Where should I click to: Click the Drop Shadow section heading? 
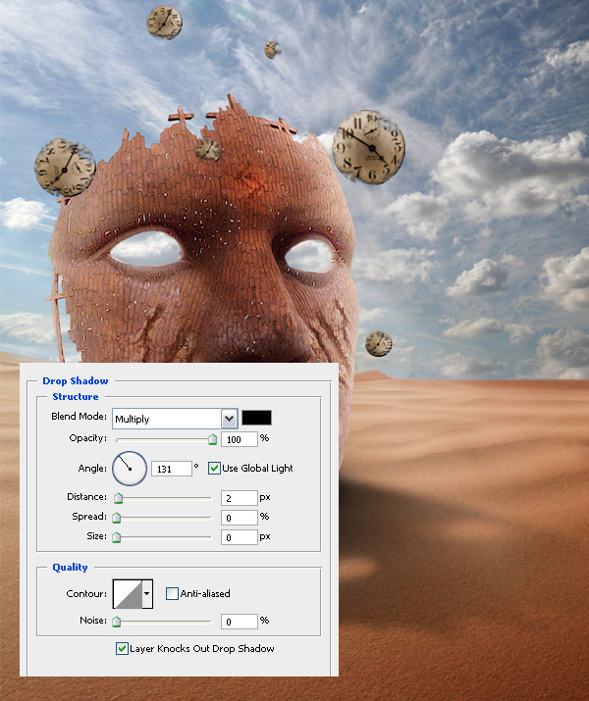(76, 381)
